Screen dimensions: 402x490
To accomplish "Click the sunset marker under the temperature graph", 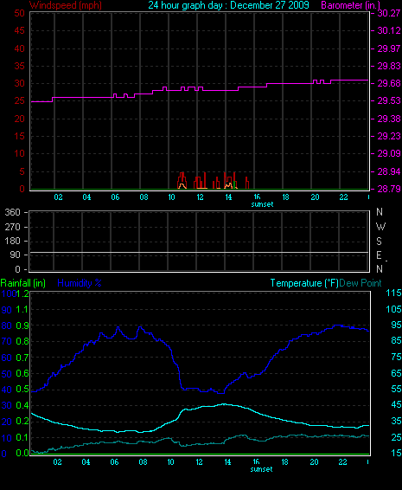I will 261,469.
